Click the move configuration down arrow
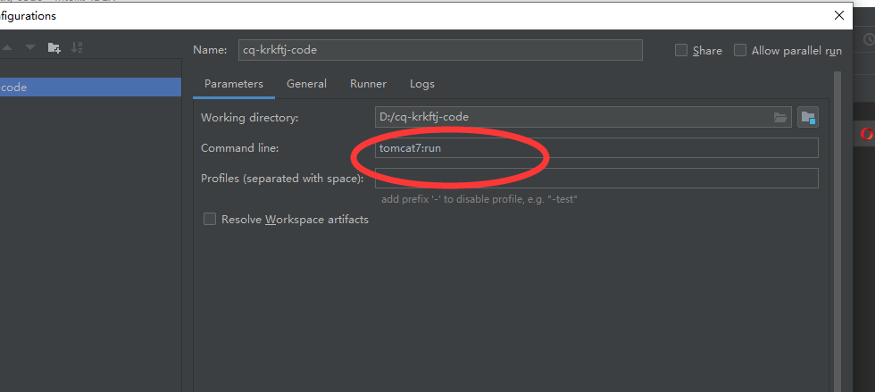 coord(30,48)
